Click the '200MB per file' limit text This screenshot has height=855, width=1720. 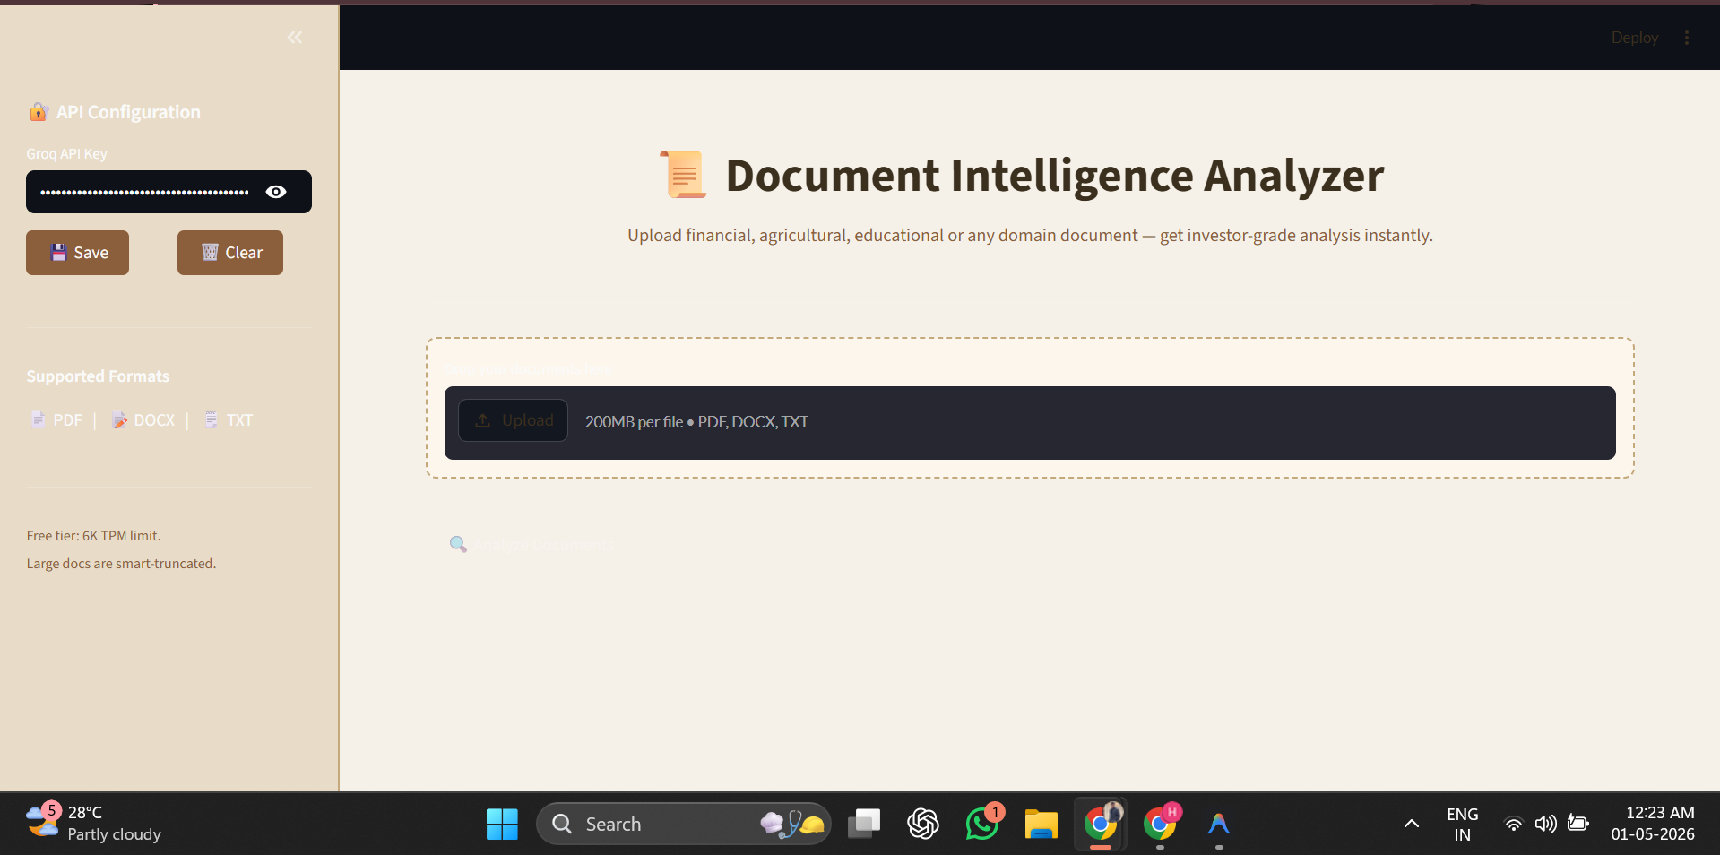coord(634,422)
